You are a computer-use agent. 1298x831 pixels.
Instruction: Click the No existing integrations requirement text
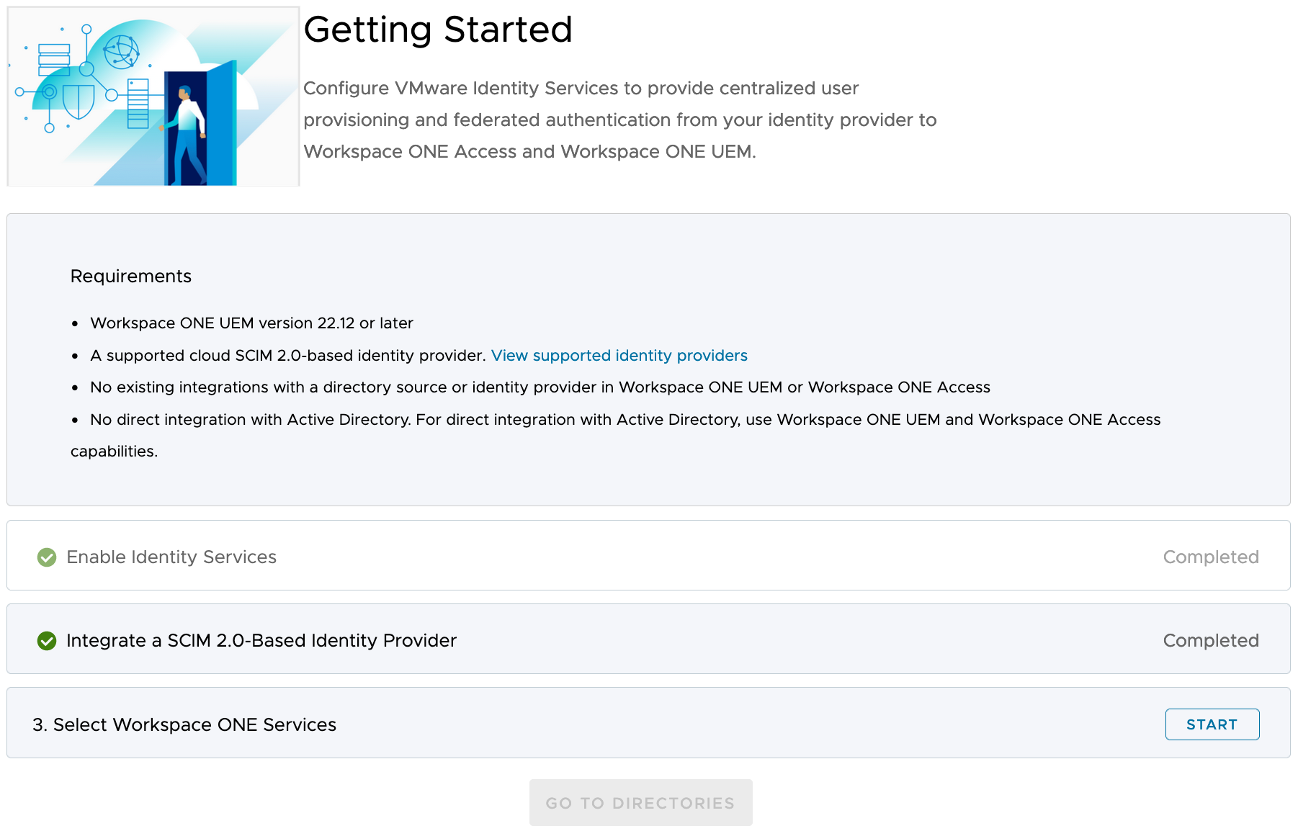pyautogui.click(x=540, y=387)
